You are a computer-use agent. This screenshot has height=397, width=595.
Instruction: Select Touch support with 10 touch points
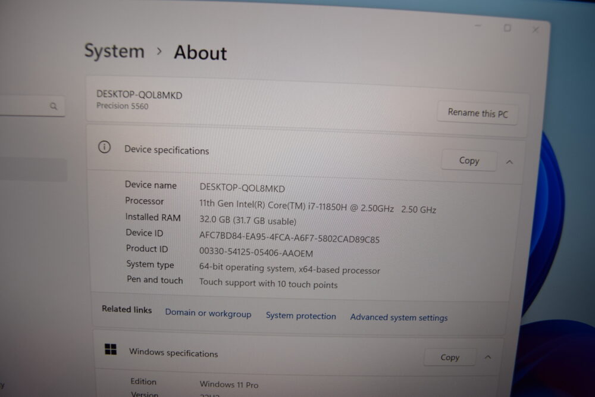pos(268,283)
